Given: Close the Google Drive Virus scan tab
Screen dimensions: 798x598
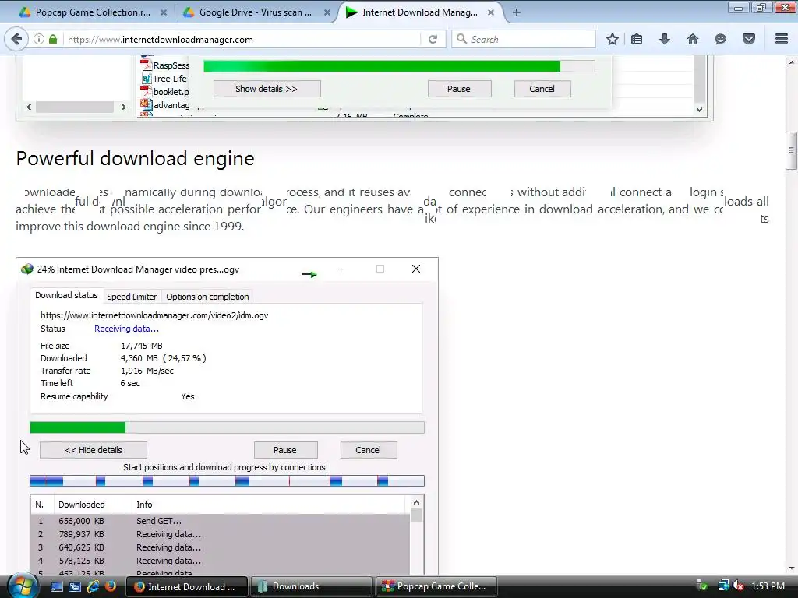Looking at the screenshot, I should (327, 12).
